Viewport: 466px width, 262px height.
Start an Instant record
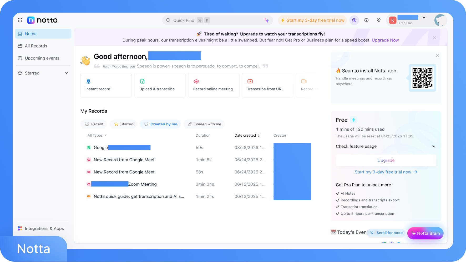[106, 85]
